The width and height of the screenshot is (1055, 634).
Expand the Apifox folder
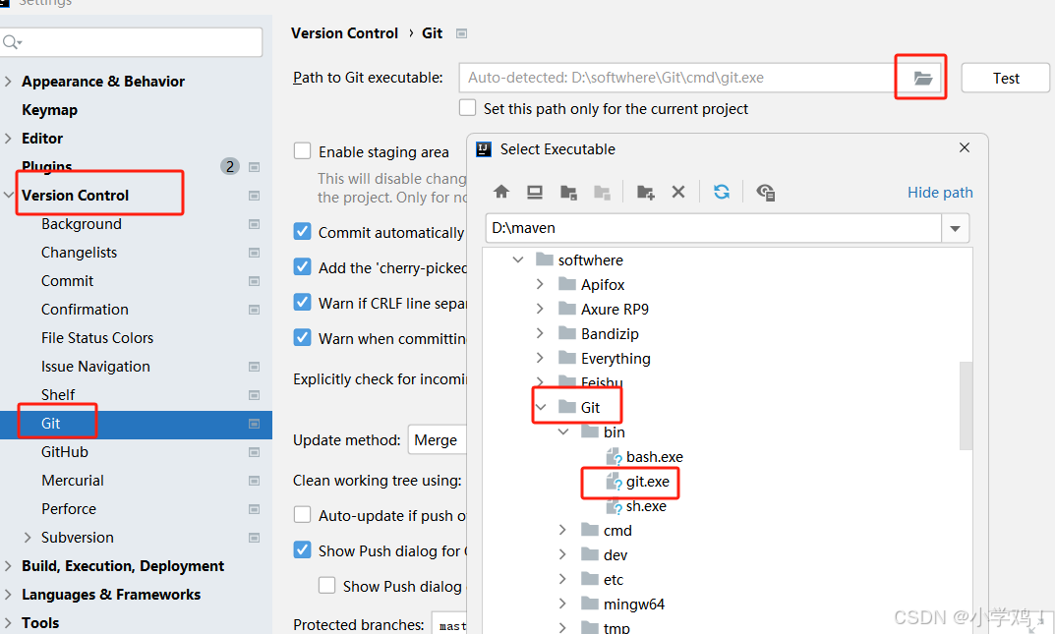click(540, 284)
